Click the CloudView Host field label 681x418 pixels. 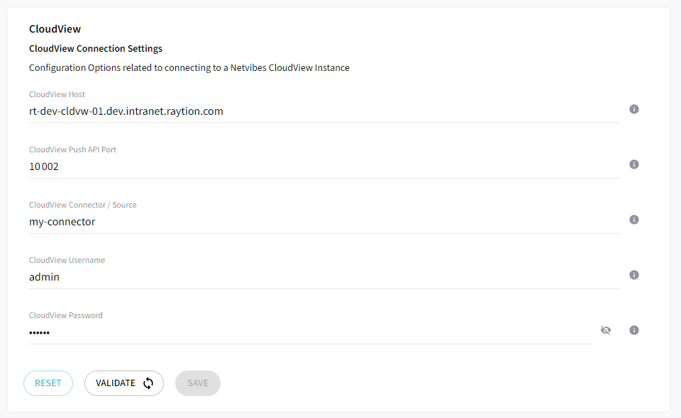(x=56, y=94)
